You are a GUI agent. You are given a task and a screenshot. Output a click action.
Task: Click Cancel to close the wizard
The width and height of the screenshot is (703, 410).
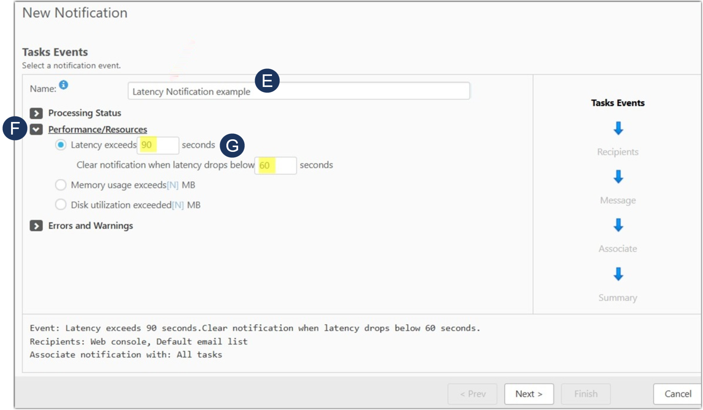pos(677,394)
